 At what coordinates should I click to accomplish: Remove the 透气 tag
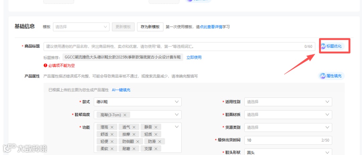(x=134, y=127)
